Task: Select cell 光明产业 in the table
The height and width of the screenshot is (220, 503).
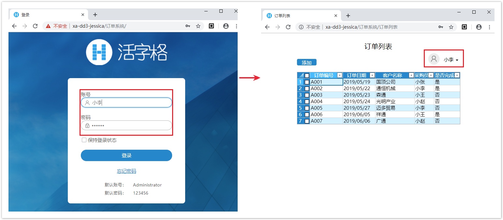Action: 395,102
